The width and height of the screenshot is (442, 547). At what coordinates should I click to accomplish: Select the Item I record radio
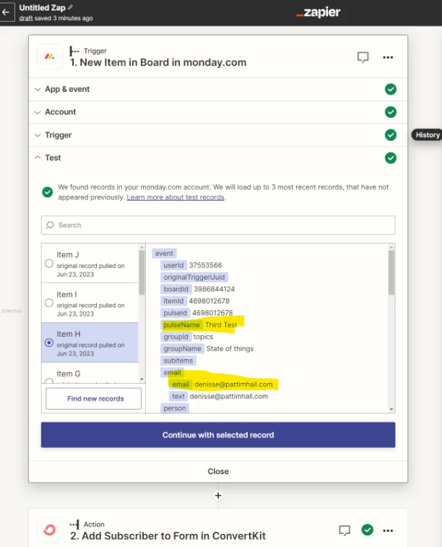point(49,303)
